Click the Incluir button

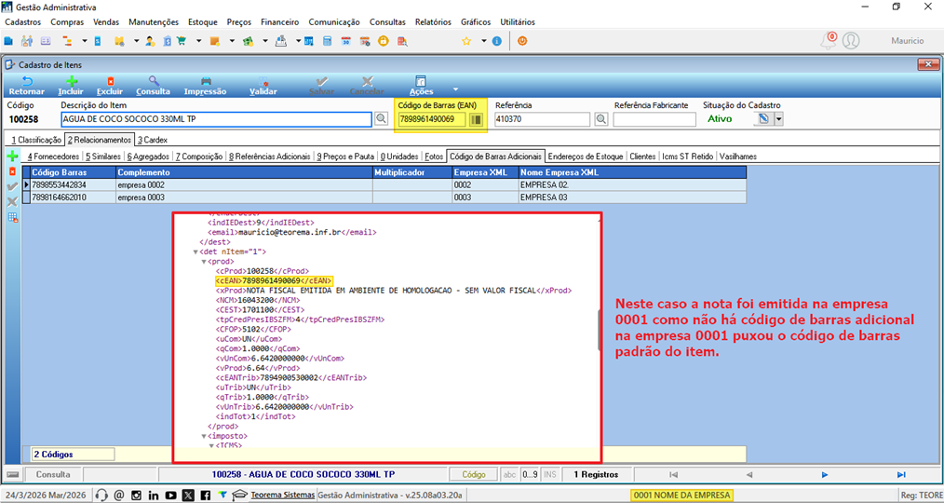[71, 86]
